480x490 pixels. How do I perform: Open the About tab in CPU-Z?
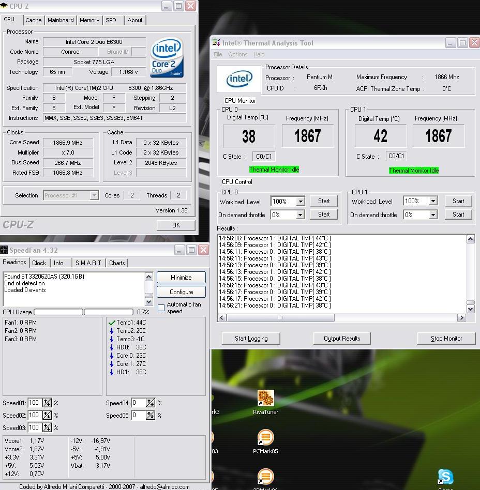click(x=135, y=20)
